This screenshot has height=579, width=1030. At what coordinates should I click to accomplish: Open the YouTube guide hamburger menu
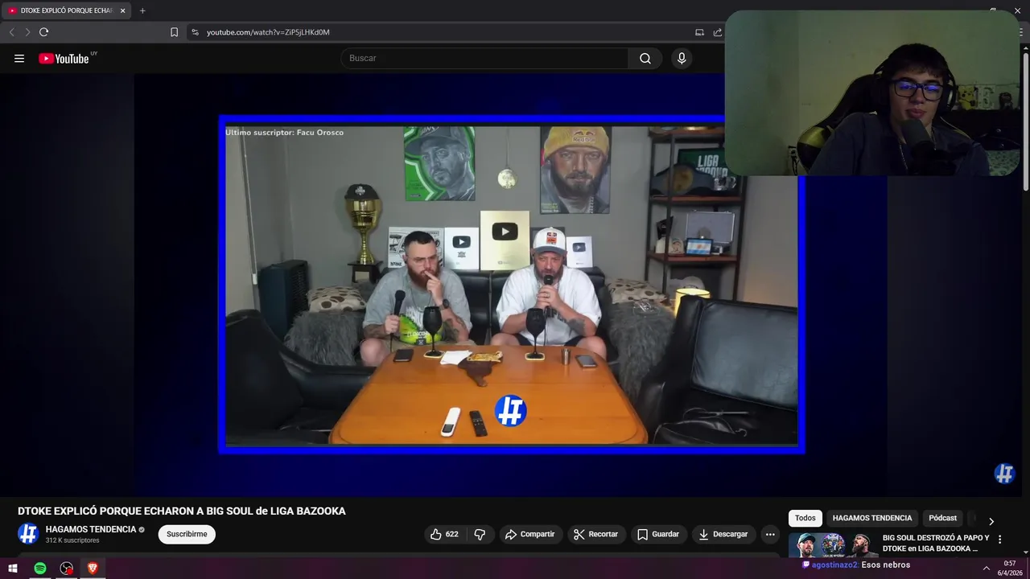click(x=19, y=58)
